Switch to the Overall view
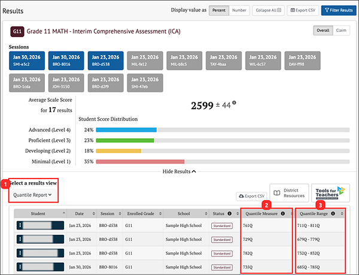 point(323,30)
